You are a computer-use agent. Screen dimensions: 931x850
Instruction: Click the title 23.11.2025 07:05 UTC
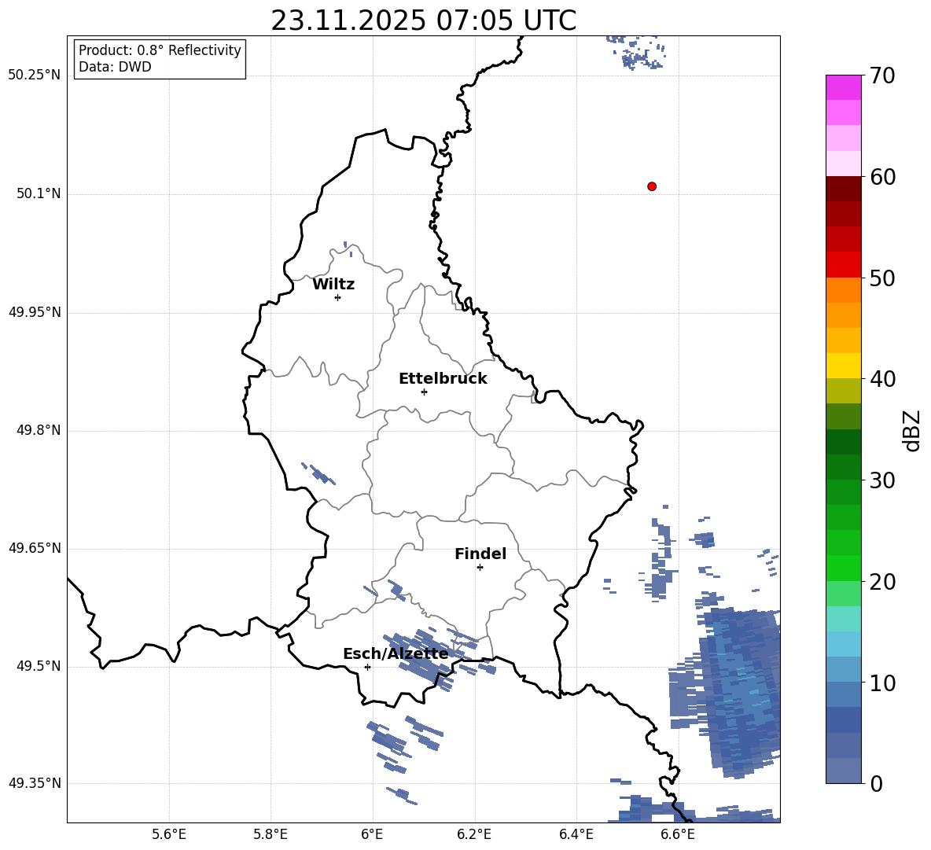pos(424,20)
